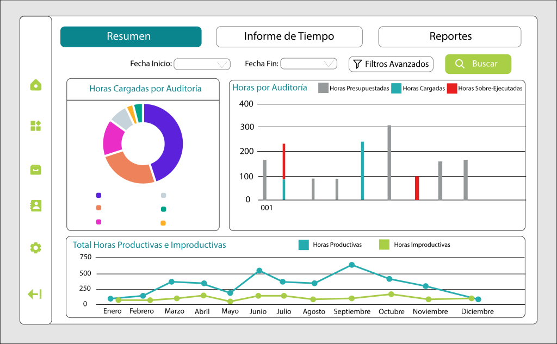This screenshot has width=557, height=344.
Task: Click the logout arrow icon in sidebar
Action: pos(35,294)
